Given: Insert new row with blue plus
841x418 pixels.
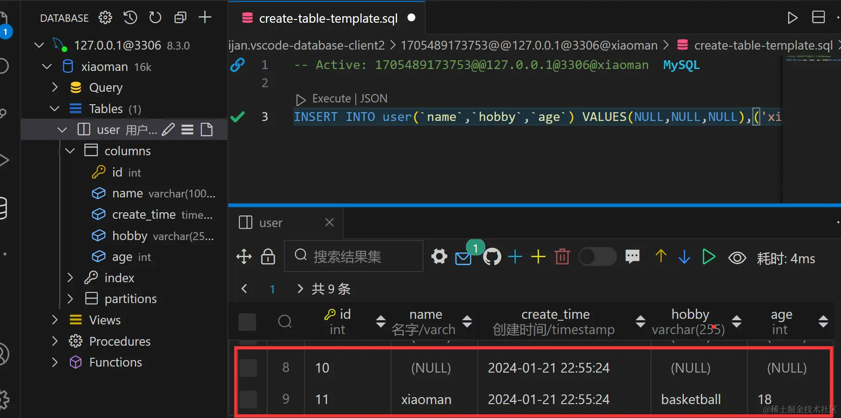Looking at the screenshot, I should pos(515,257).
